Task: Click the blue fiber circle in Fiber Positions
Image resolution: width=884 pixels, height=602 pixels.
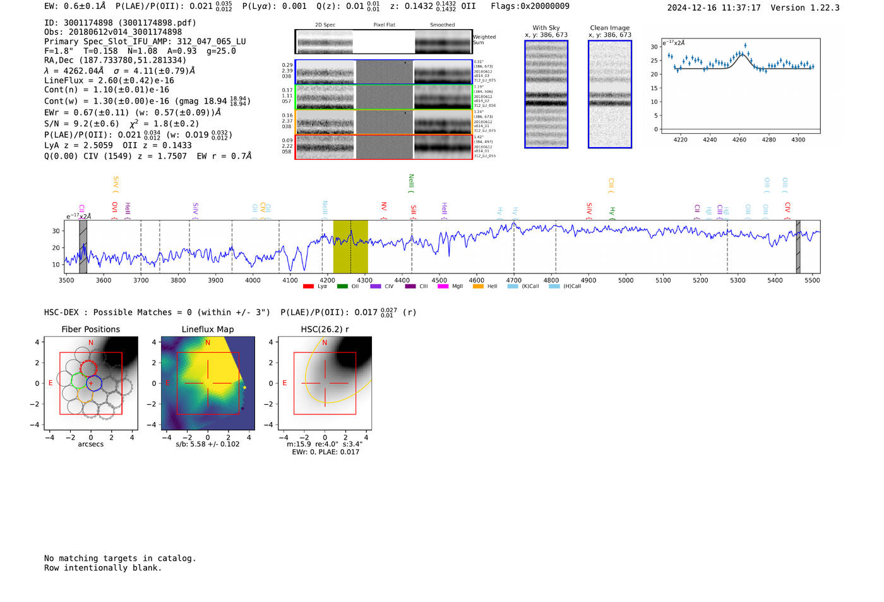Action: [93, 383]
